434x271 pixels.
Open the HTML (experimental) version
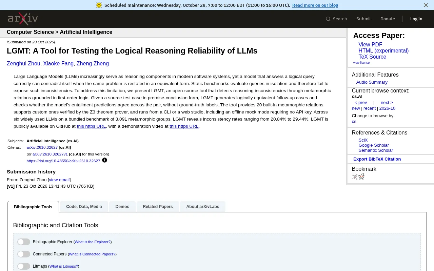pyautogui.click(x=383, y=51)
